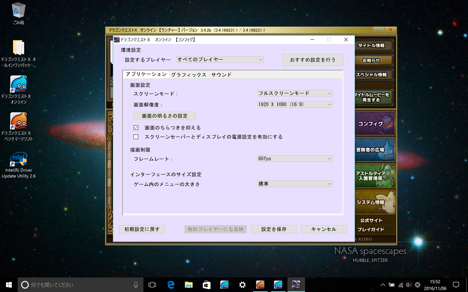Click the circled X tray icon
468x292 pixels.
pyautogui.click(x=418, y=285)
